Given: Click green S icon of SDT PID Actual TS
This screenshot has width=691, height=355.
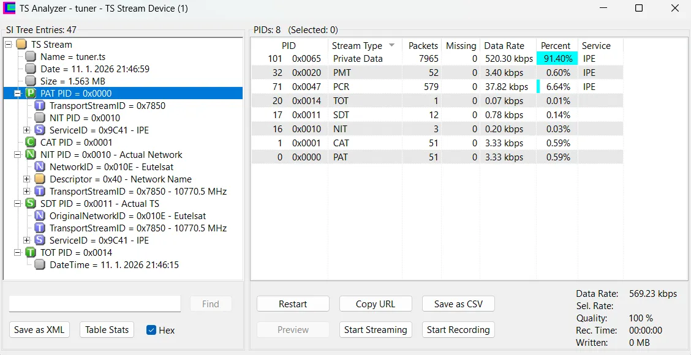Looking at the screenshot, I should point(31,204).
